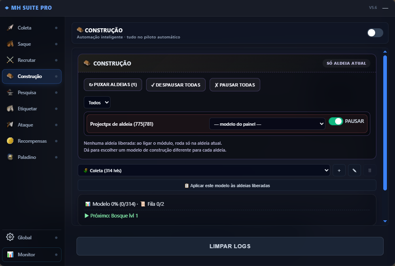
Task: Click the Fila 0/2 queue text
Action: (156, 204)
